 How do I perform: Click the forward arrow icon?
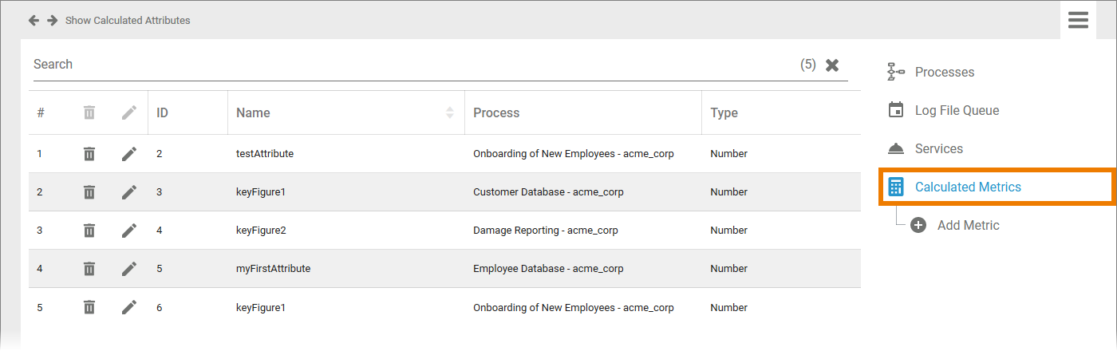click(x=52, y=20)
